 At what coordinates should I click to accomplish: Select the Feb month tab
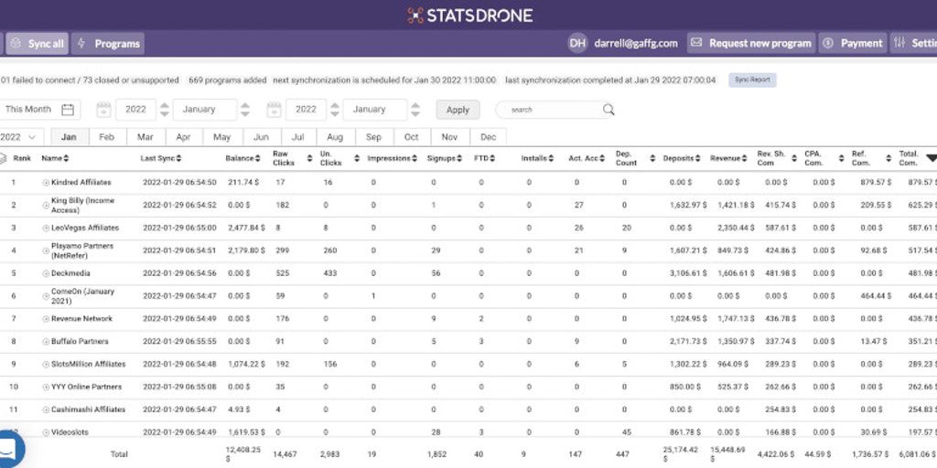tap(107, 137)
